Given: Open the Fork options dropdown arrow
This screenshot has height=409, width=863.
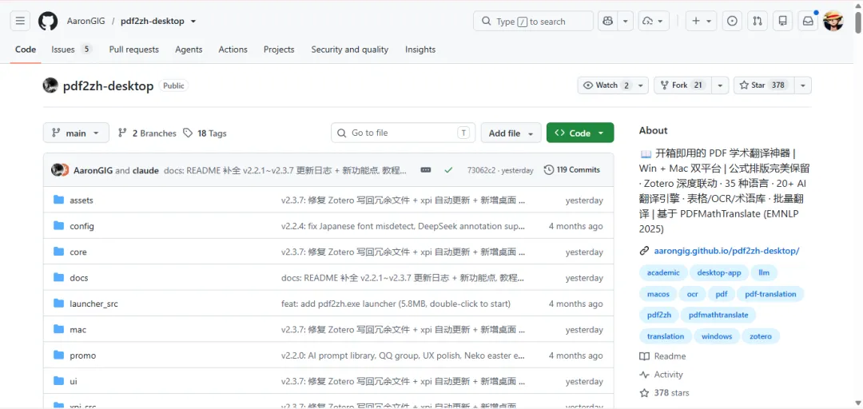Looking at the screenshot, I should pos(720,85).
